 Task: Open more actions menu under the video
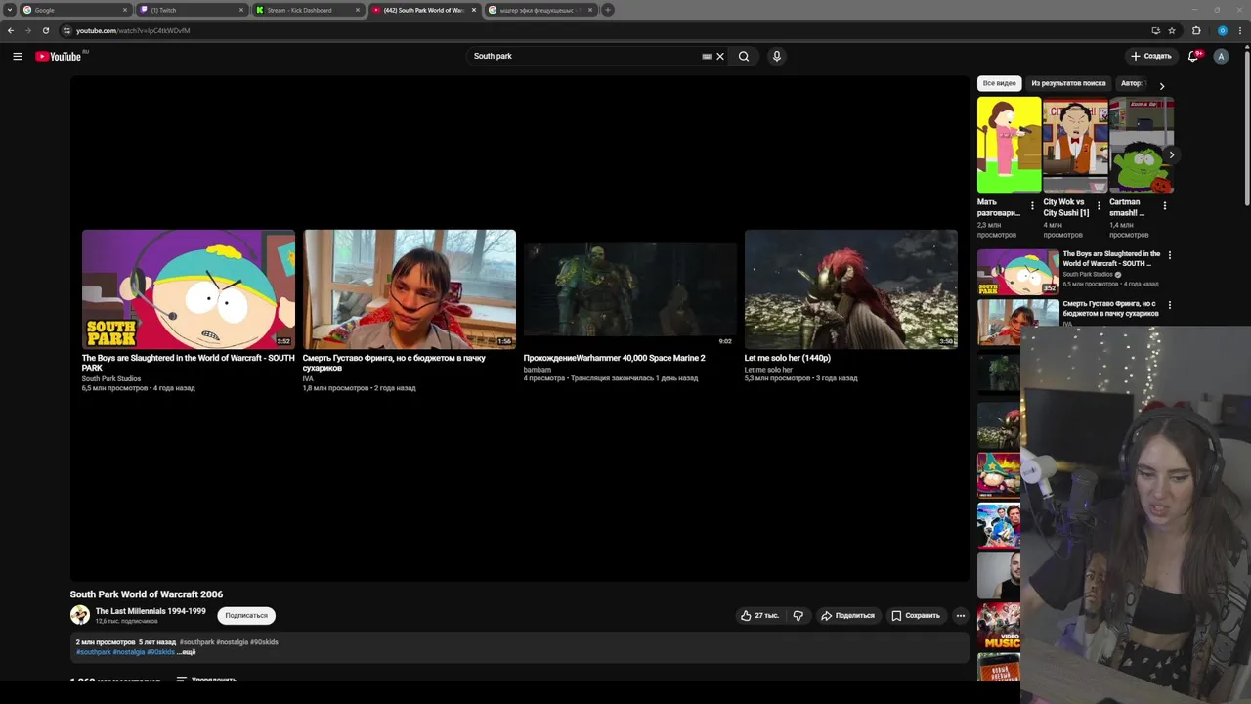pos(961,615)
